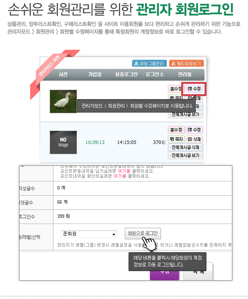The width and height of the screenshot is (248, 299).
Task: Expand the 준회원 level dropdown
Action: tap(89, 234)
